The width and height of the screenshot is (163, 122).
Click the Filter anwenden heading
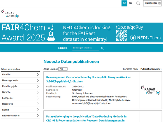10,69
